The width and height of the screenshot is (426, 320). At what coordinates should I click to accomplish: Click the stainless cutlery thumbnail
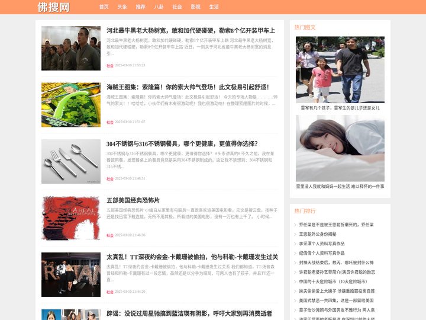click(x=71, y=161)
